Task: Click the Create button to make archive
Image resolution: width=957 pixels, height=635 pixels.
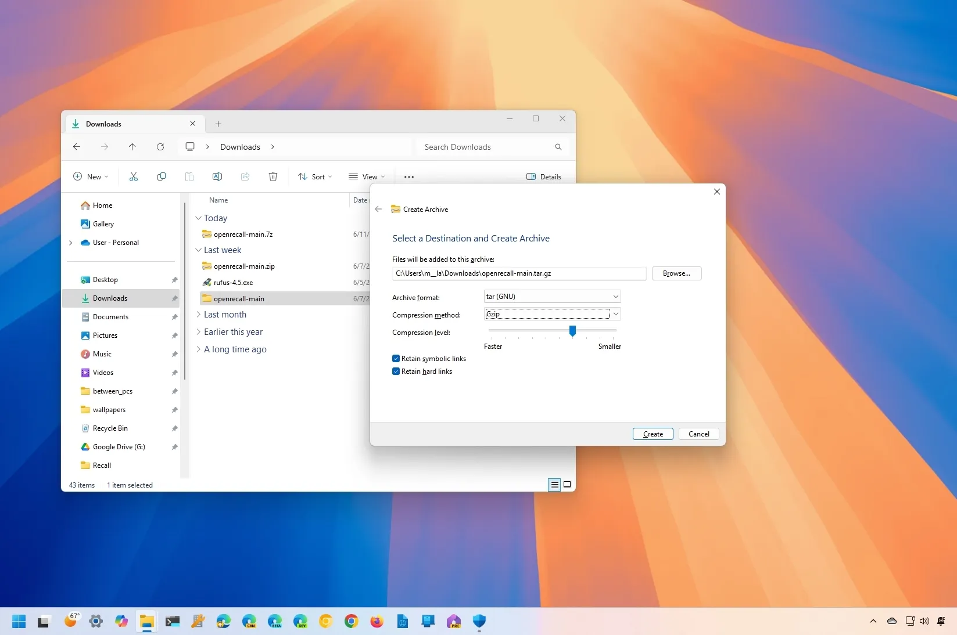Action: coord(652,434)
